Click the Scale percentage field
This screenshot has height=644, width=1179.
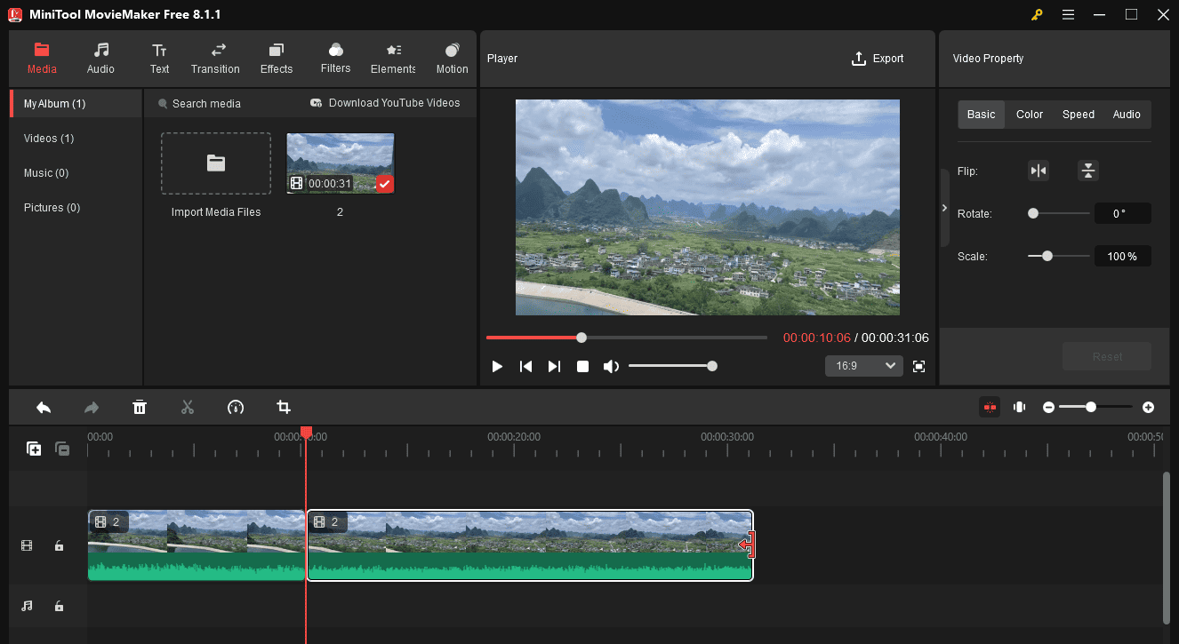click(x=1122, y=256)
